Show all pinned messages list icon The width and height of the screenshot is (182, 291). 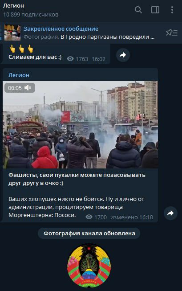[172, 33]
